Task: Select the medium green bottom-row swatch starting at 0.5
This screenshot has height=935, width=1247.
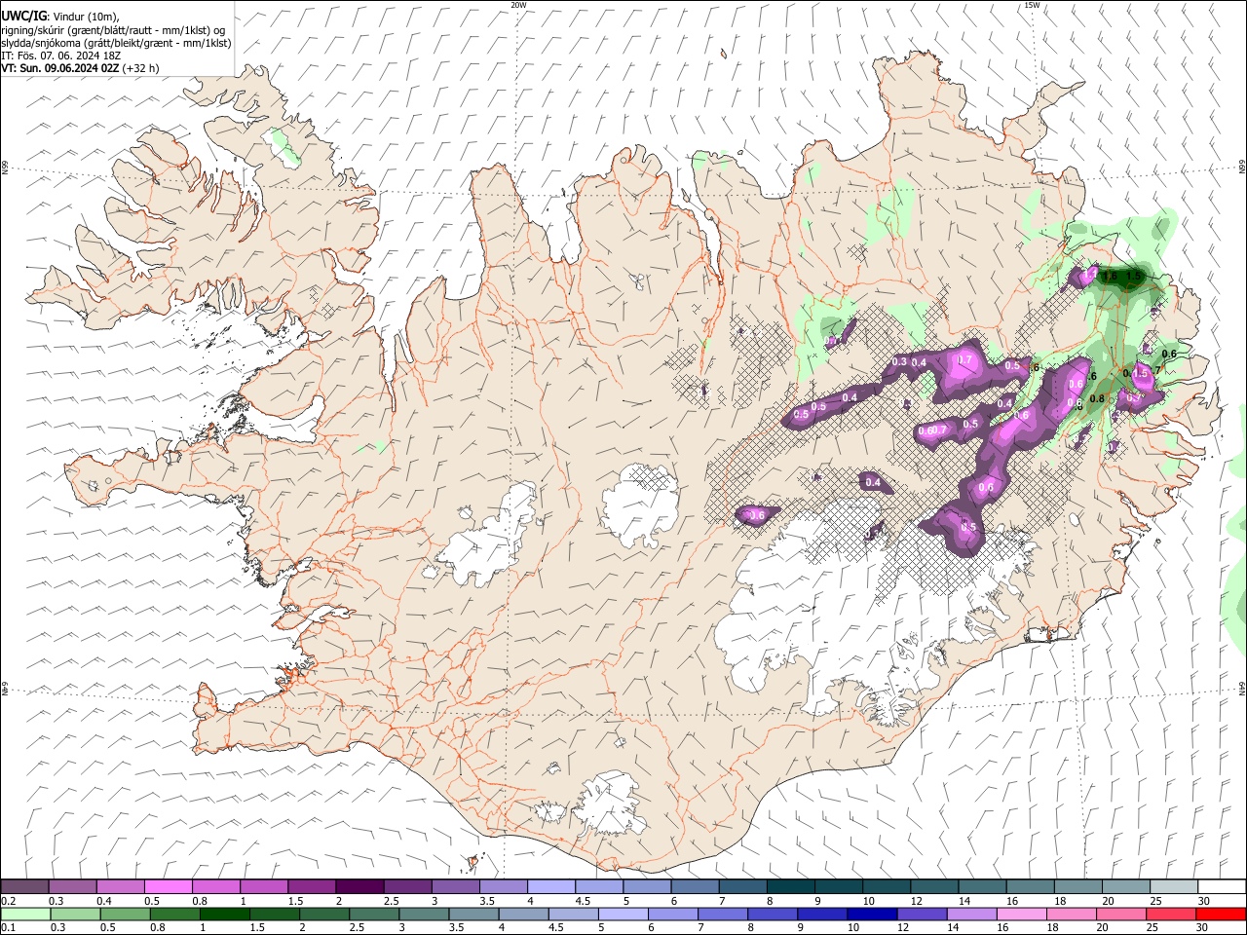Action: 126,914
